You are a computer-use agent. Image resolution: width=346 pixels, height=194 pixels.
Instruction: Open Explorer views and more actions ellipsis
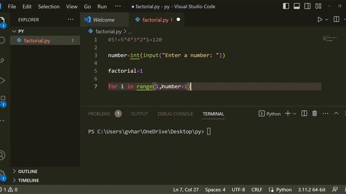click(71, 19)
